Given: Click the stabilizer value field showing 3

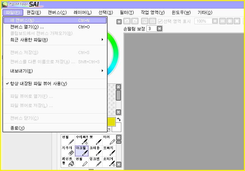Looking at the screenshot, I should click(151, 29).
